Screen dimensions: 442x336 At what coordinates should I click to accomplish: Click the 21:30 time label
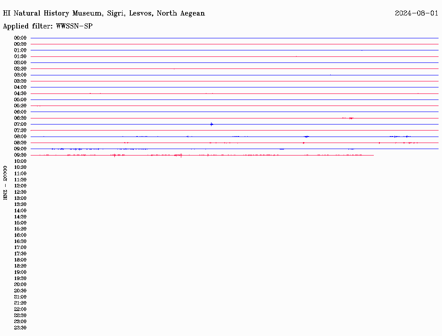tap(20, 303)
